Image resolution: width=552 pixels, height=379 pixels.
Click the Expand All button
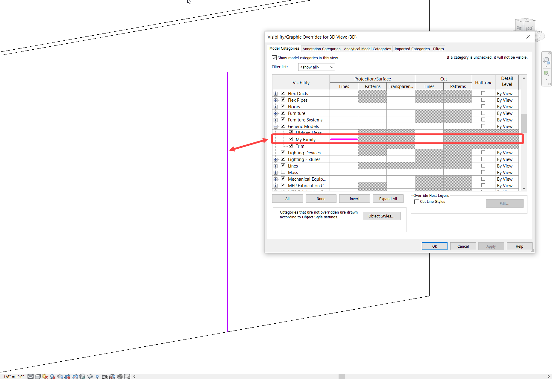(x=388, y=198)
